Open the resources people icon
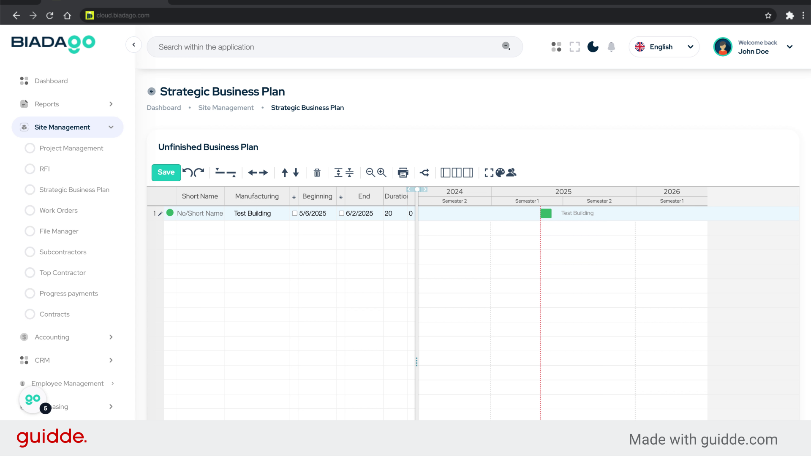 (x=511, y=172)
